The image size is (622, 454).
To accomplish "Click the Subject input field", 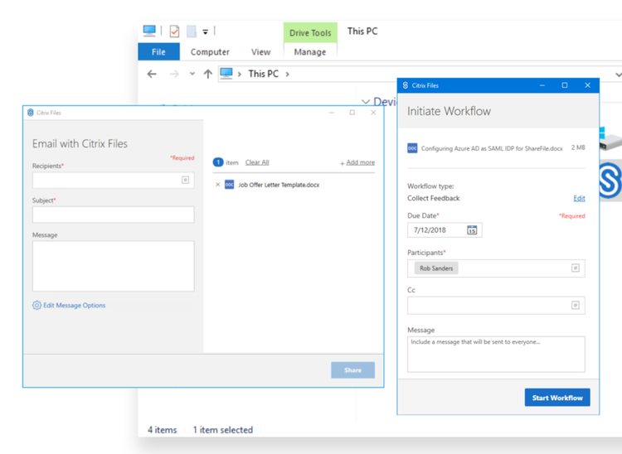I will [x=113, y=215].
